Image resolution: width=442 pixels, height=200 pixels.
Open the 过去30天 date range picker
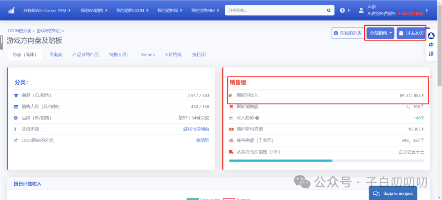point(411,33)
